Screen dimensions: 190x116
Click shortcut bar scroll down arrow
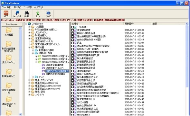[20, 114]
